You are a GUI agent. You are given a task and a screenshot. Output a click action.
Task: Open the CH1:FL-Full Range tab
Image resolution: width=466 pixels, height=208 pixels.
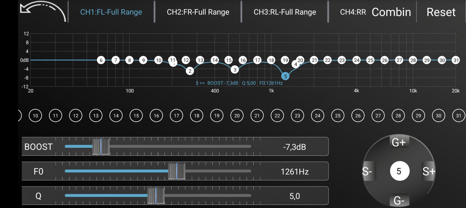tap(111, 12)
